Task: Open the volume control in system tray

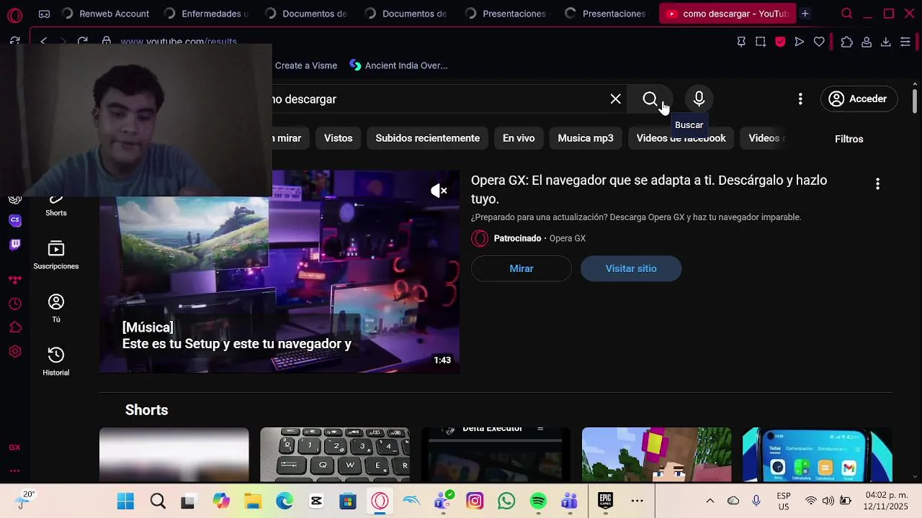Action: [828, 501]
